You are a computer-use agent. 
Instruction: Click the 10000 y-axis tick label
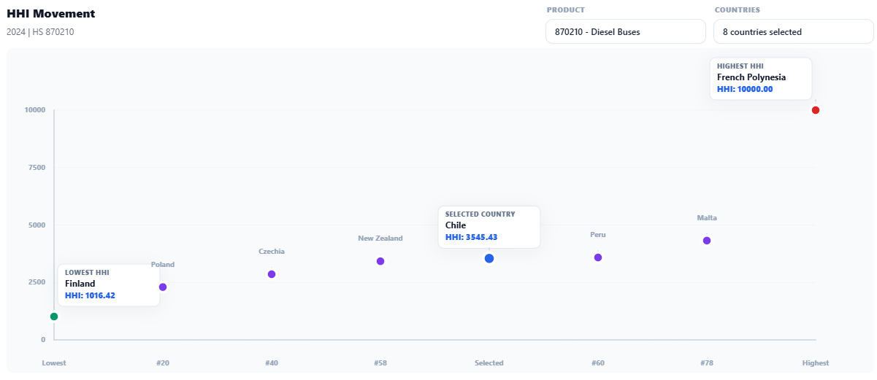(x=35, y=110)
